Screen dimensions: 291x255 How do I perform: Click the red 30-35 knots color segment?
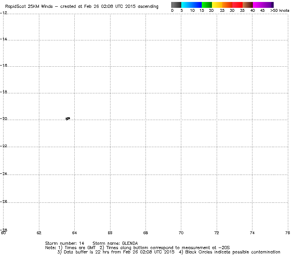click(x=238, y=5)
